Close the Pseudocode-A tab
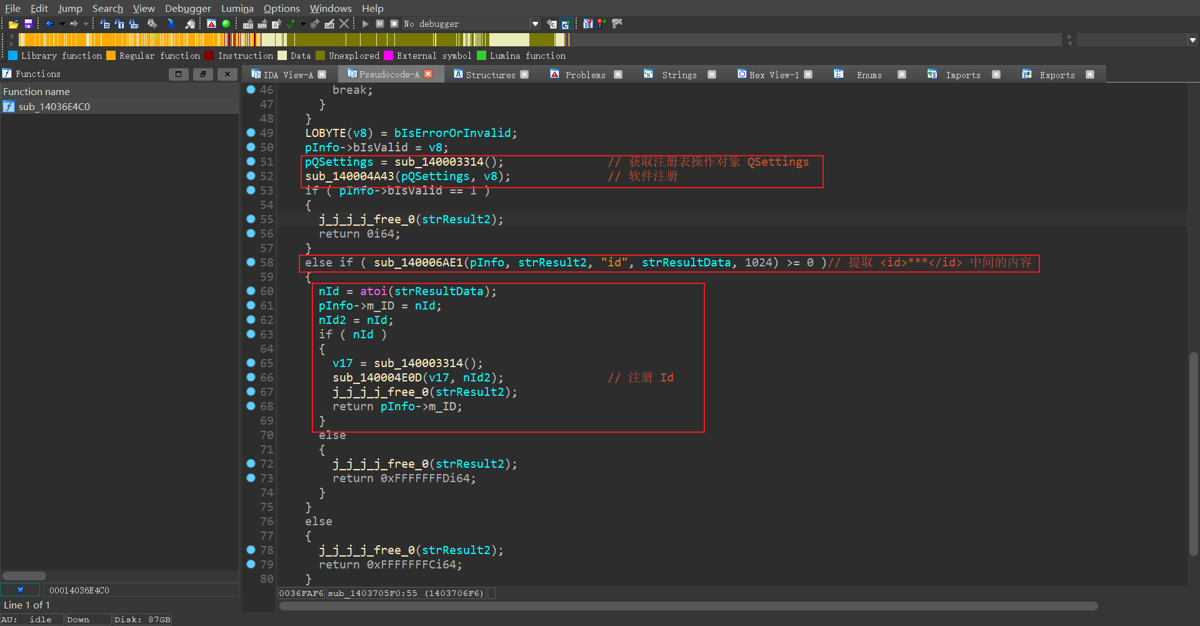Screen dimensions: 1200x626 coord(428,74)
